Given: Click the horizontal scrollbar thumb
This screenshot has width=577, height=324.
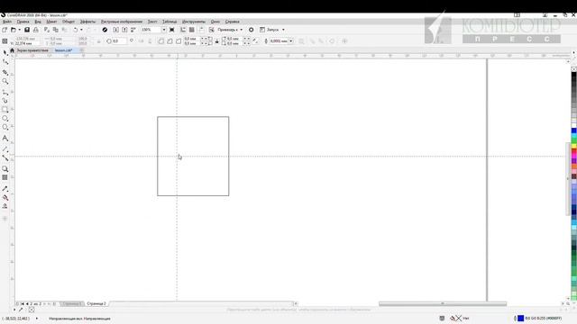Looking at the screenshot, I should tap(443, 304).
